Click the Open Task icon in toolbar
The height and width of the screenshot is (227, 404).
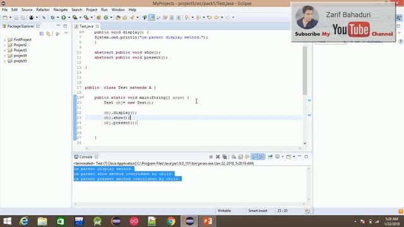click(x=125, y=18)
